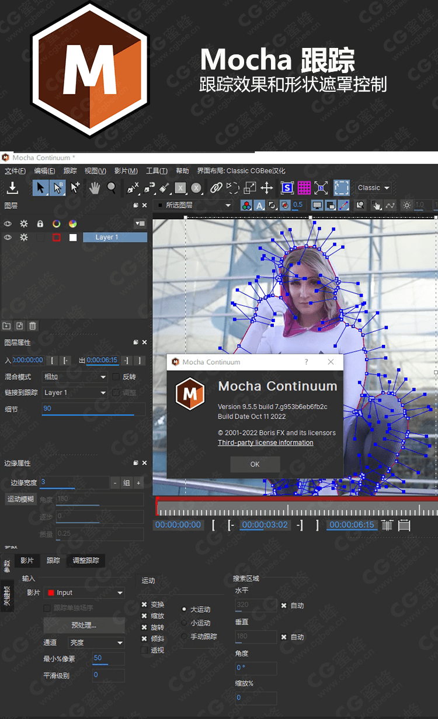Click the expand-view icon with B
The image size is (438, 719).
pyautogui.click(x=321, y=188)
